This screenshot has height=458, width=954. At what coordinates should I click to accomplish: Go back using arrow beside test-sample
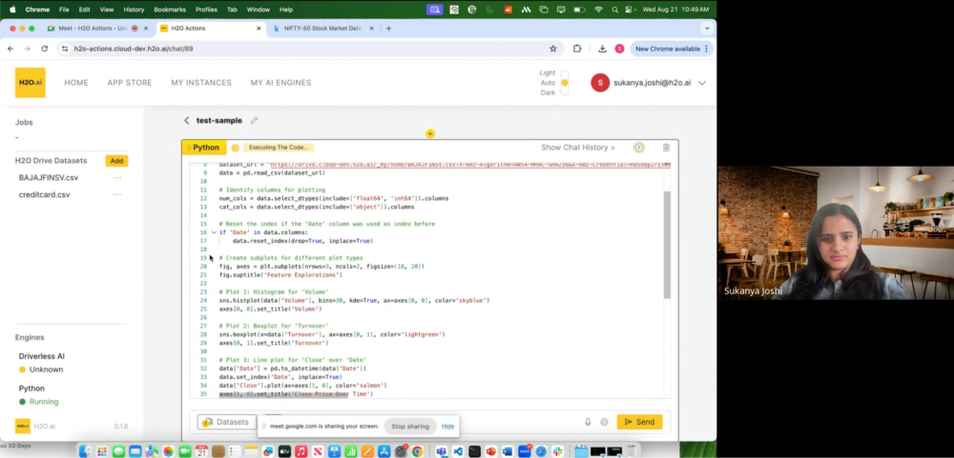pyautogui.click(x=187, y=121)
